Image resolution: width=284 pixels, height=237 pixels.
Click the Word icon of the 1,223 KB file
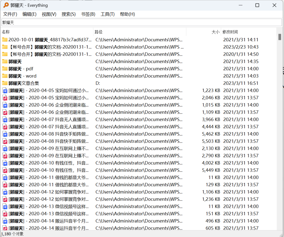tap(5, 91)
